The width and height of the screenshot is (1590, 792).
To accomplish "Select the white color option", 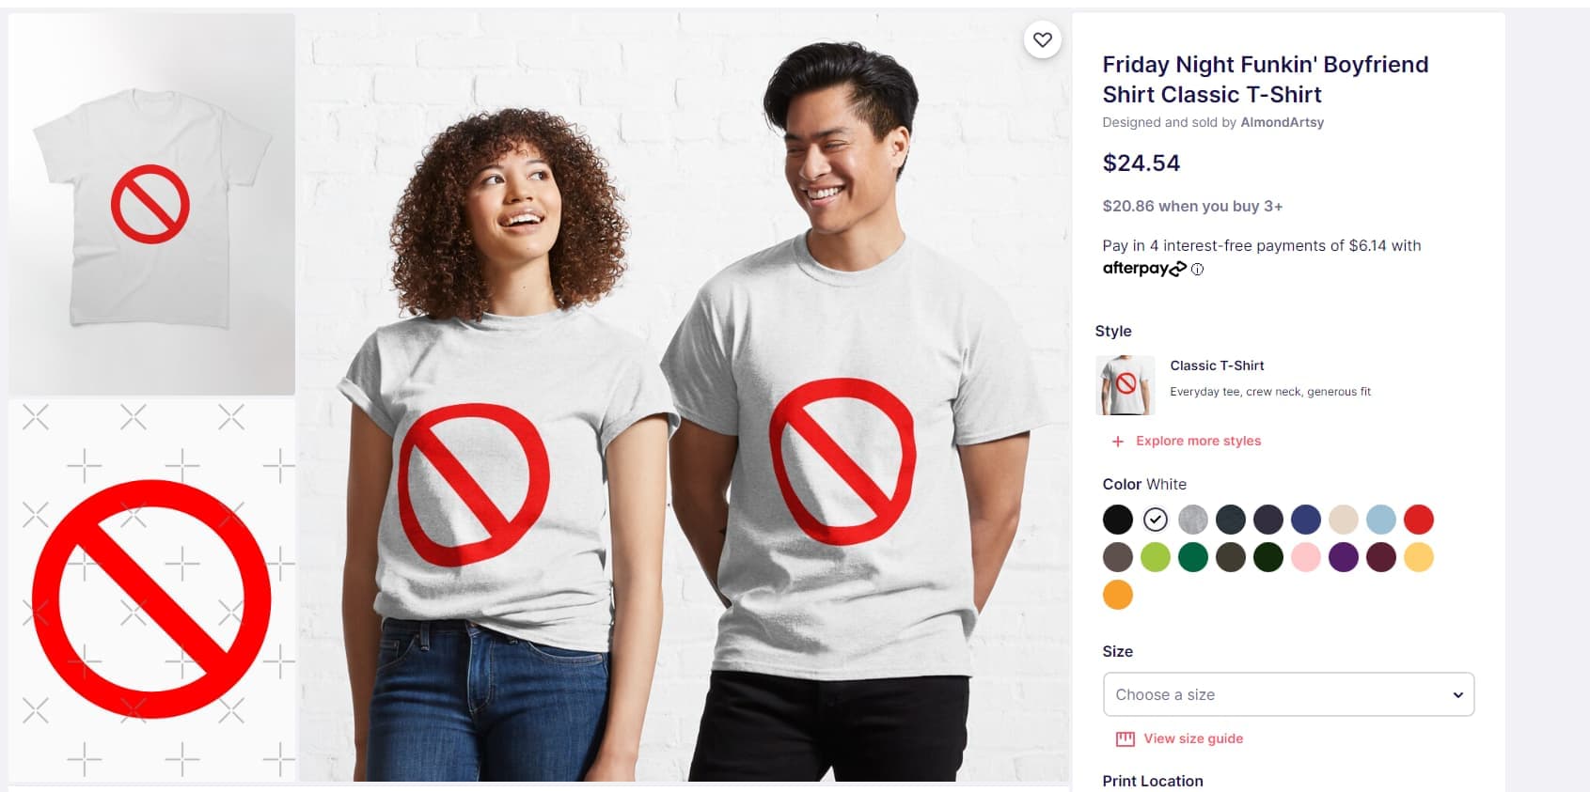I will coord(1156,520).
